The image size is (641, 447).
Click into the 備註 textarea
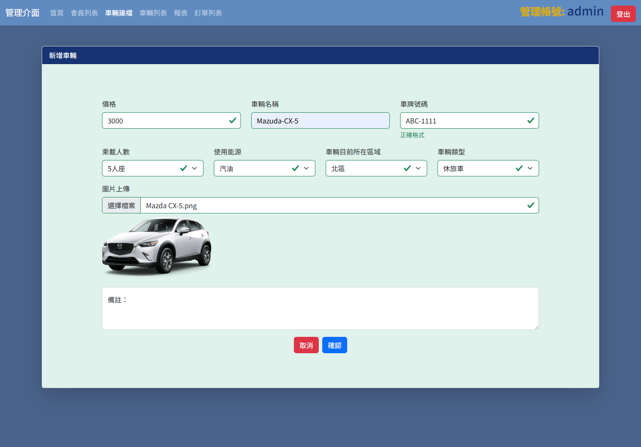(320, 308)
